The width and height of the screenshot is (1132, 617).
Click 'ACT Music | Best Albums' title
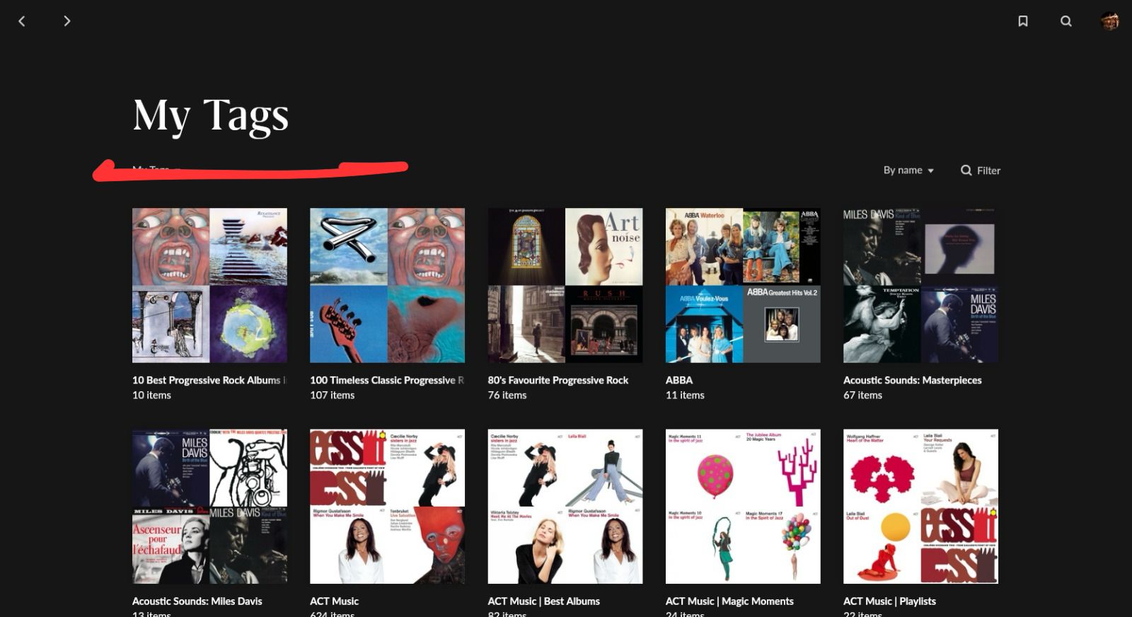[544, 601]
